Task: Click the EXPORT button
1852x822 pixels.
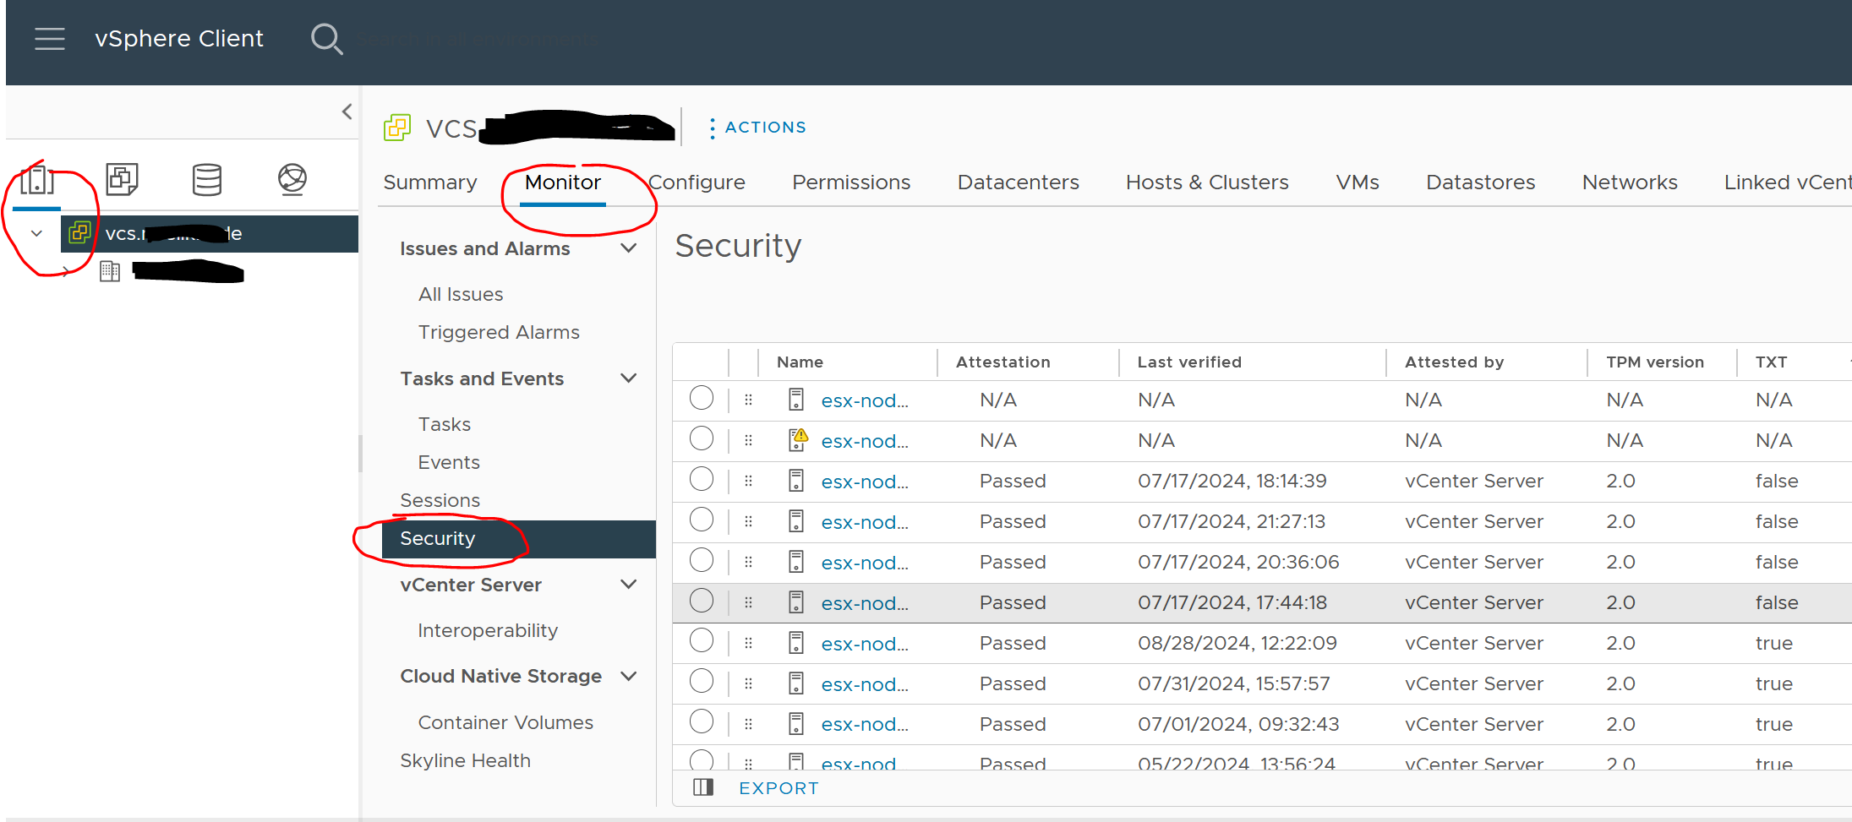Action: (x=778, y=788)
